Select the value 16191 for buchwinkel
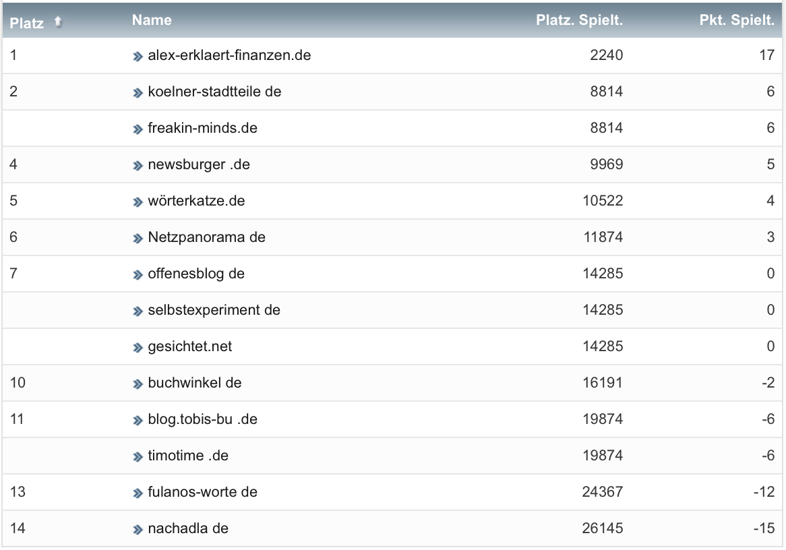 coord(603,383)
